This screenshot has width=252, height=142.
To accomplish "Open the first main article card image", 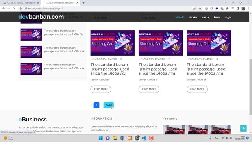I will coord(113,43).
